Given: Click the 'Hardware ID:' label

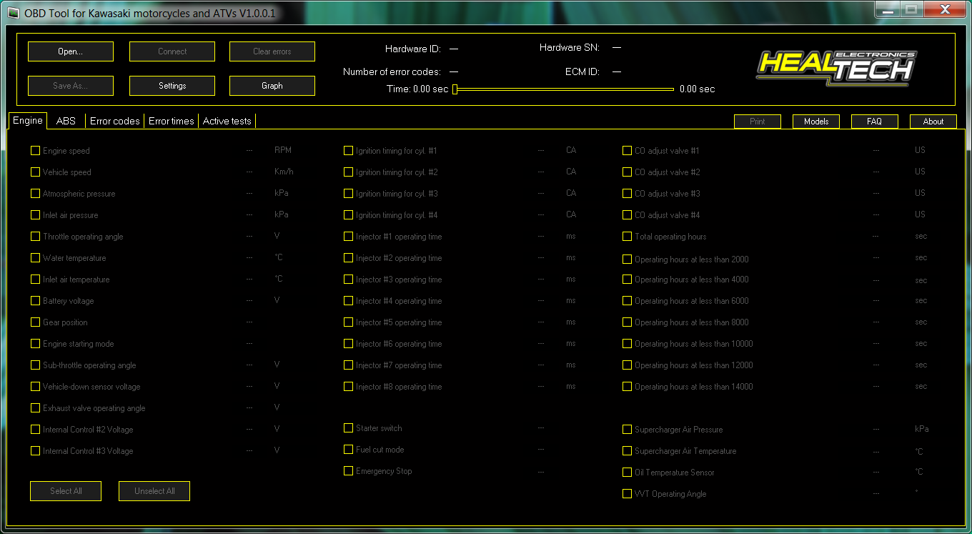Looking at the screenshot, I should pos(412,49).
